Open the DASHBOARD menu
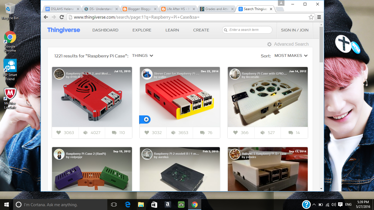 (105, 30)
